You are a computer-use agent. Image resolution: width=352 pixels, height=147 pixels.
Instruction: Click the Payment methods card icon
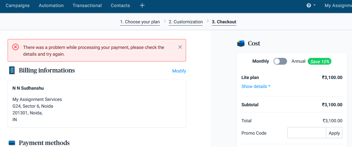(12, 143)
